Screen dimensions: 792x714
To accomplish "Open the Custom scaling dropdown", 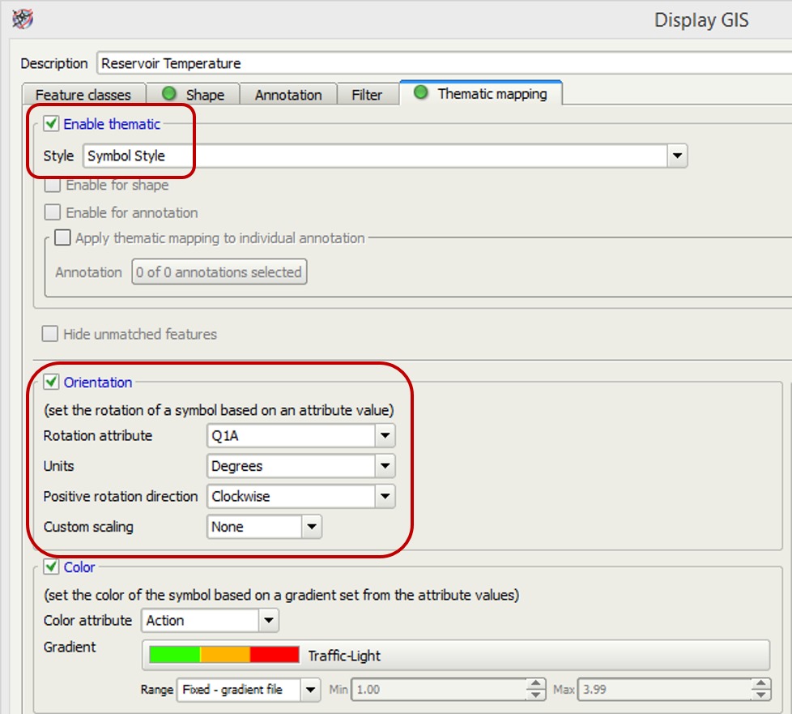I will coord(311,527).
